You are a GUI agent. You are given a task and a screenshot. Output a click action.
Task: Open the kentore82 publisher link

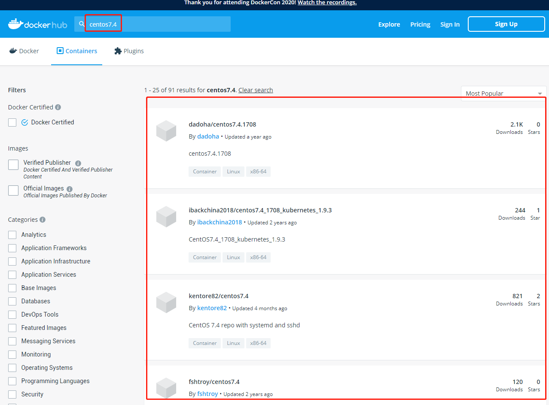(x=212, y=308)
